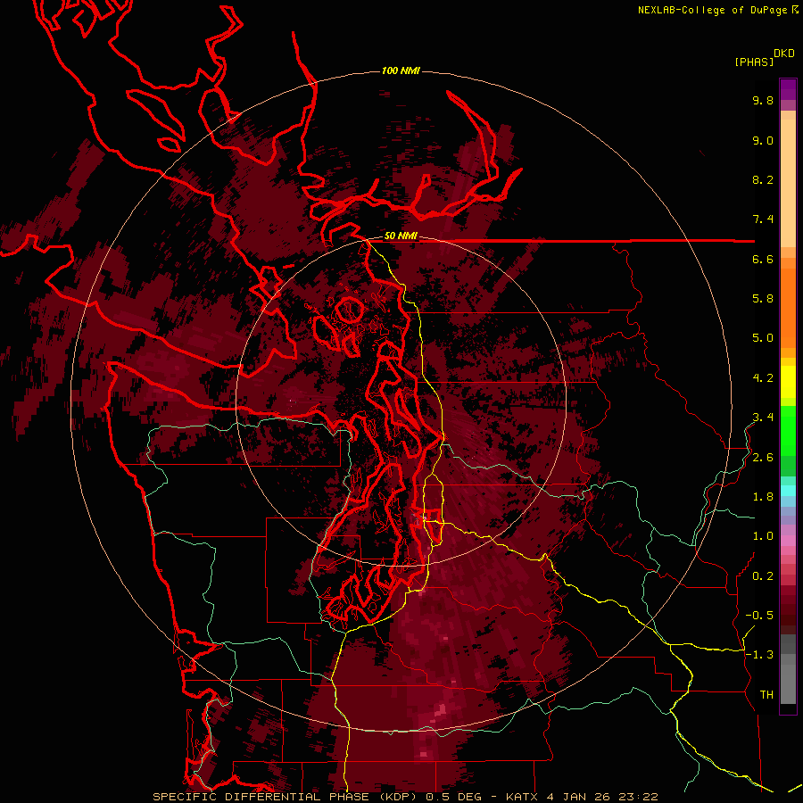Click the "TH" threshold label on the scale
Screen dimensions: 803x803
[x=766, y=695]
